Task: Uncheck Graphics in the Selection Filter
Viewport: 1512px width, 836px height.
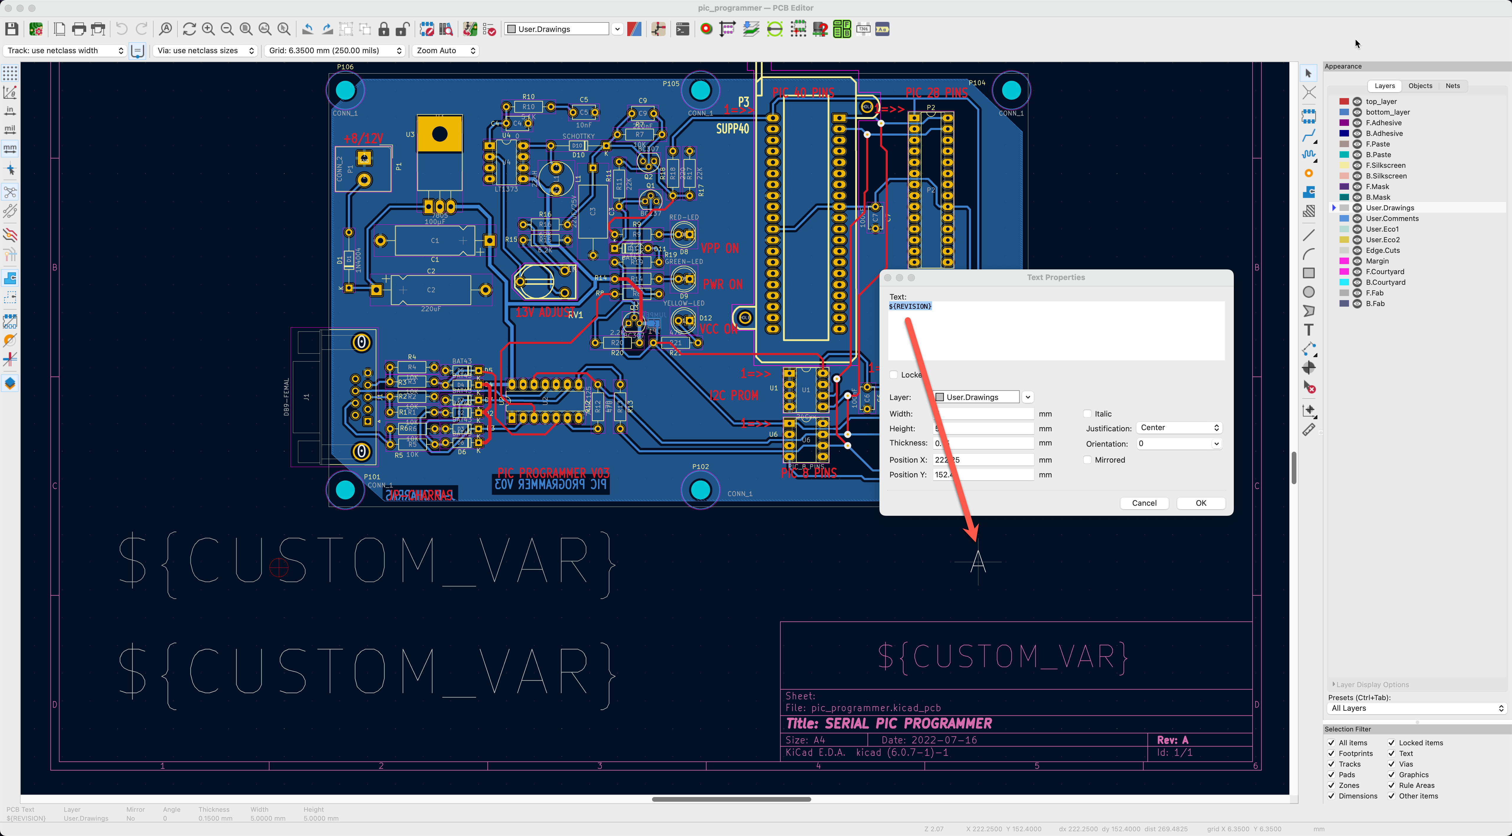Action: 1392,774
